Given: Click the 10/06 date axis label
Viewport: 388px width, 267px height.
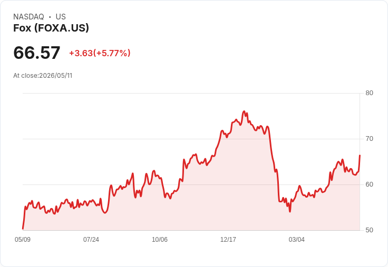Looking at the screenshot, I should coord(160,239).
